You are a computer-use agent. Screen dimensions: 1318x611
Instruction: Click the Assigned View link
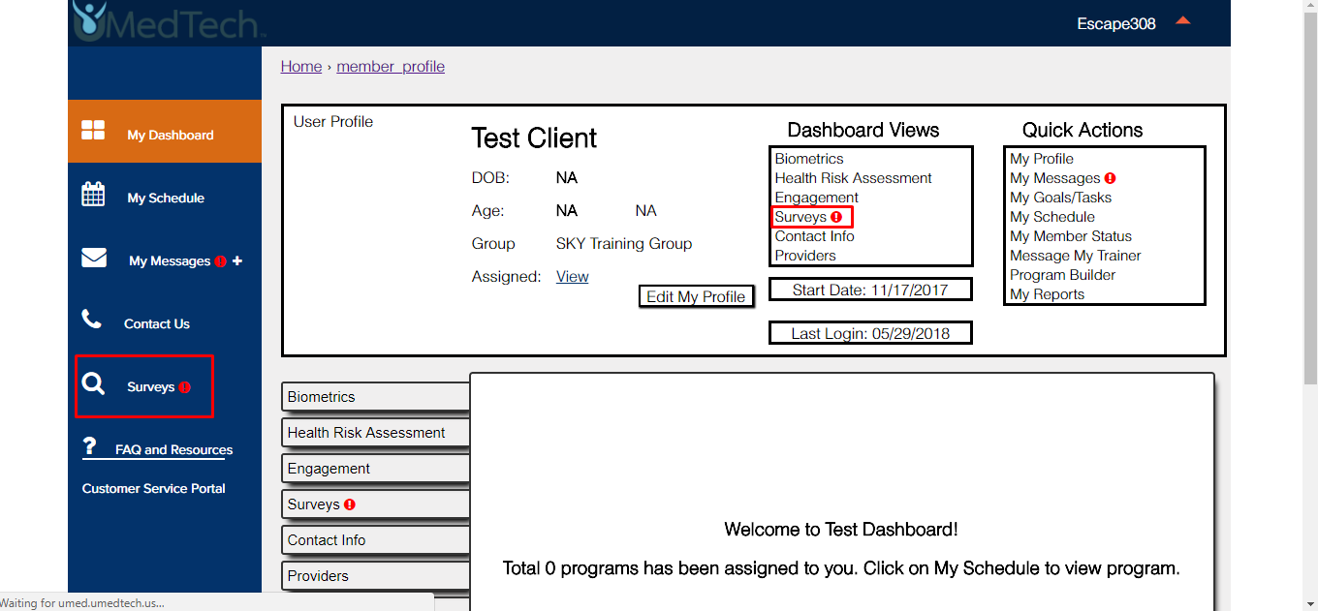pos(573,277)
